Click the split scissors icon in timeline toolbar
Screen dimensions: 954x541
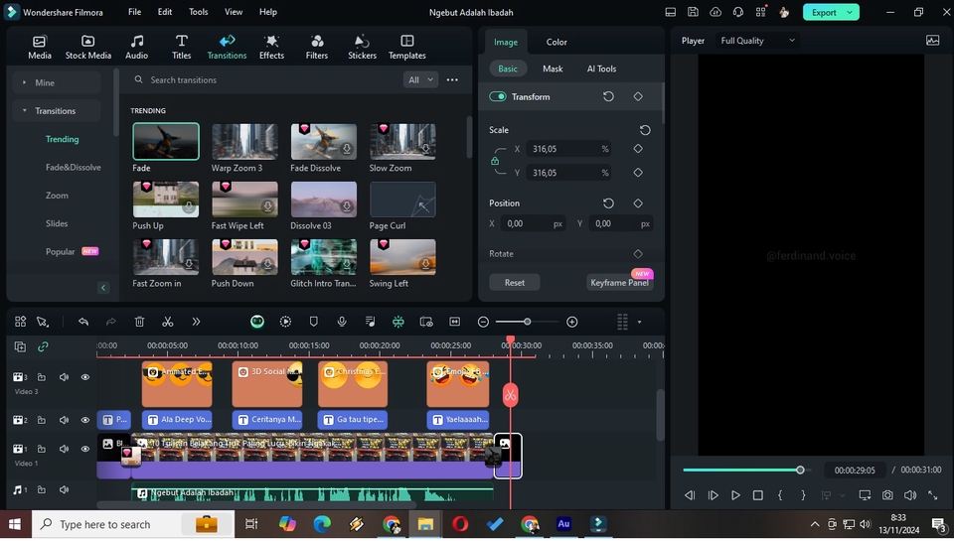coord(167,322)
